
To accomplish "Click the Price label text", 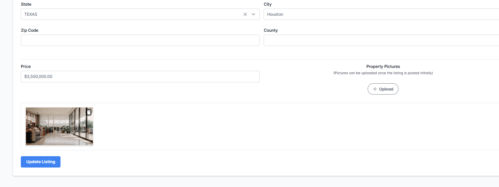I will pyautogui.click(x=26, y=67).
